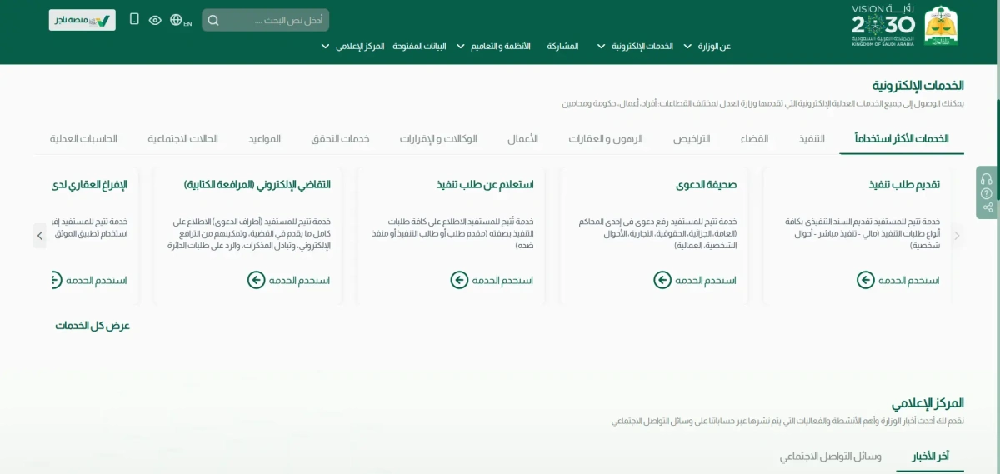Open the Ministry of Justice logo
Image resolution: width=1000 pixels, height=474 pixels.
[x=941, y=27]
